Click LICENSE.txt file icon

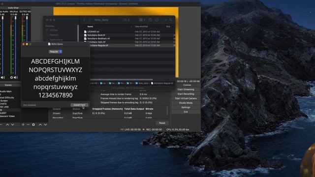tap(85, 31)
